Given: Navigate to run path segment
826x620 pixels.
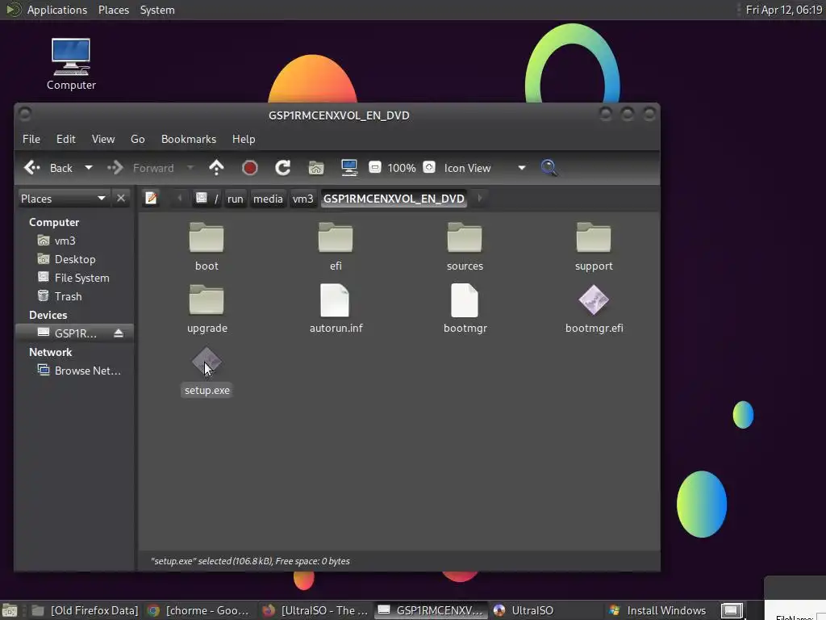Looking at the screenshot, I should click(x=235, y=199).
